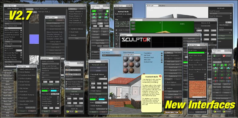This screenshot has height=118, width=238.
Task: Enable the Eraser checkbox in Mesh Painter
Action: [205, 76]
